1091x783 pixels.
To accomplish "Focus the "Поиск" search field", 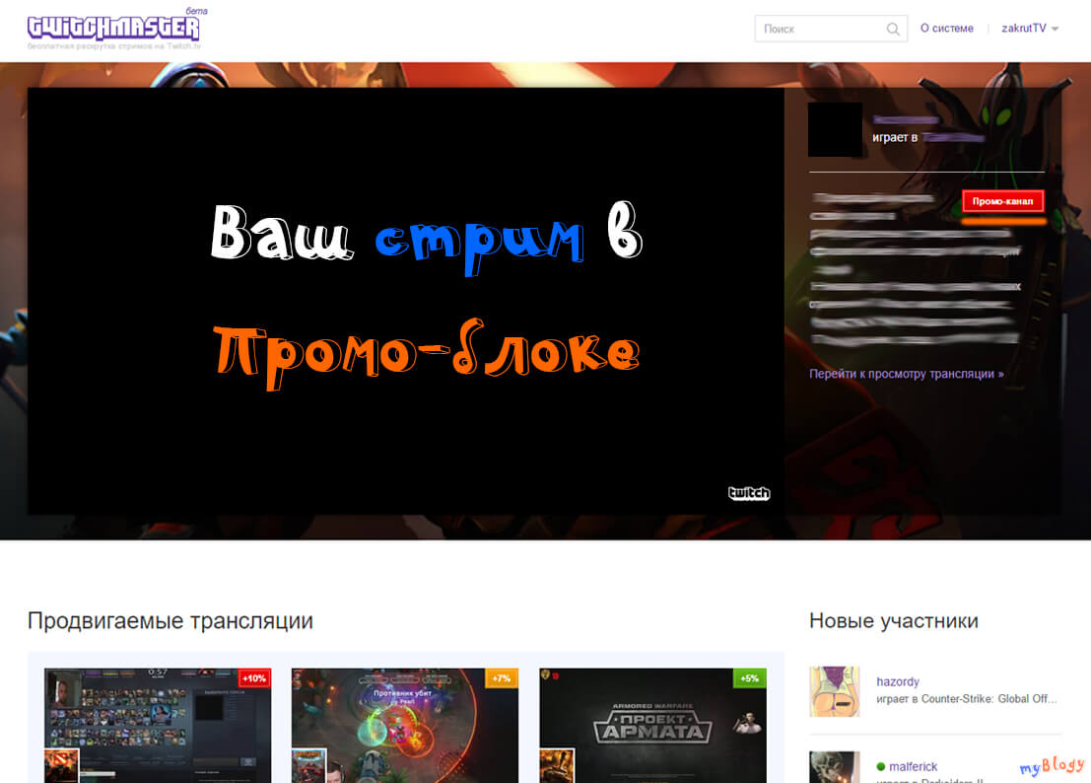I will click(820, 30).
